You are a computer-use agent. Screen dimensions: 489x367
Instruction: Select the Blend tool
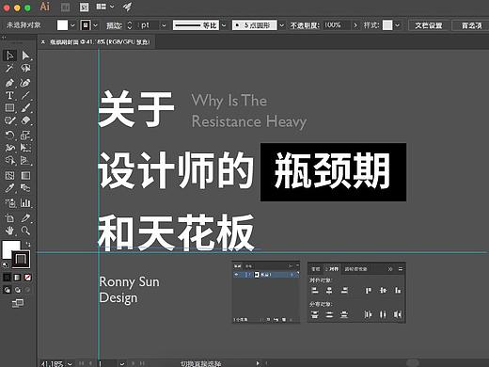[25, 188]
